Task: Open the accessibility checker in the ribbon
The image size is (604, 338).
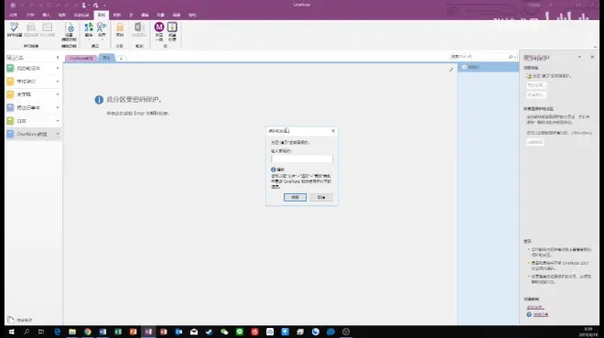Action: pos(69,32)
